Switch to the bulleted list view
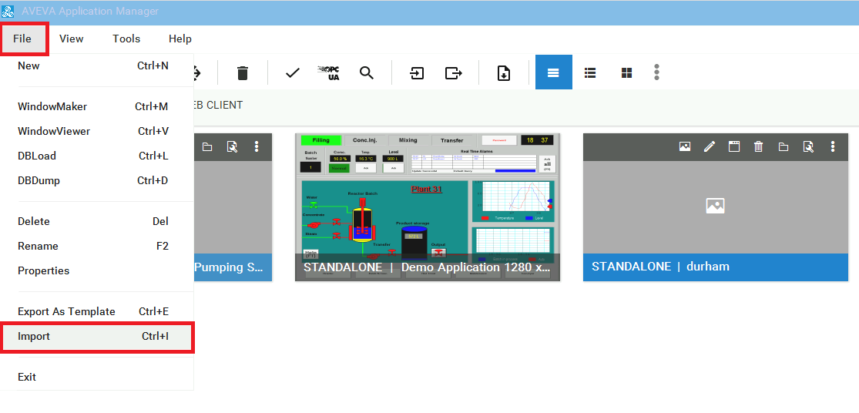 (x=590, y=72)
